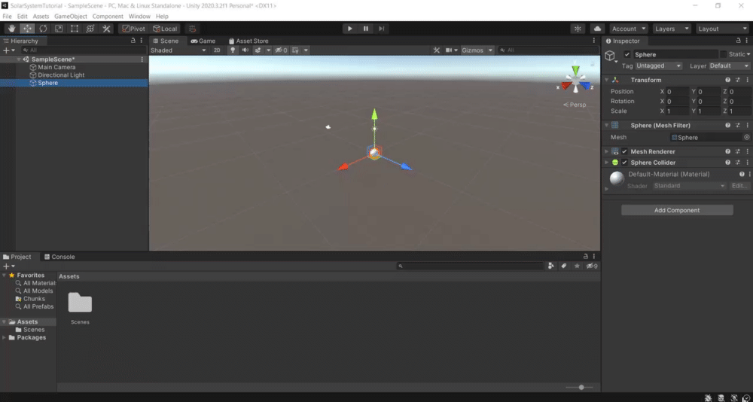
Task: Toggle Sphere active checkbox in Inspector
Action: pos(627,55)
